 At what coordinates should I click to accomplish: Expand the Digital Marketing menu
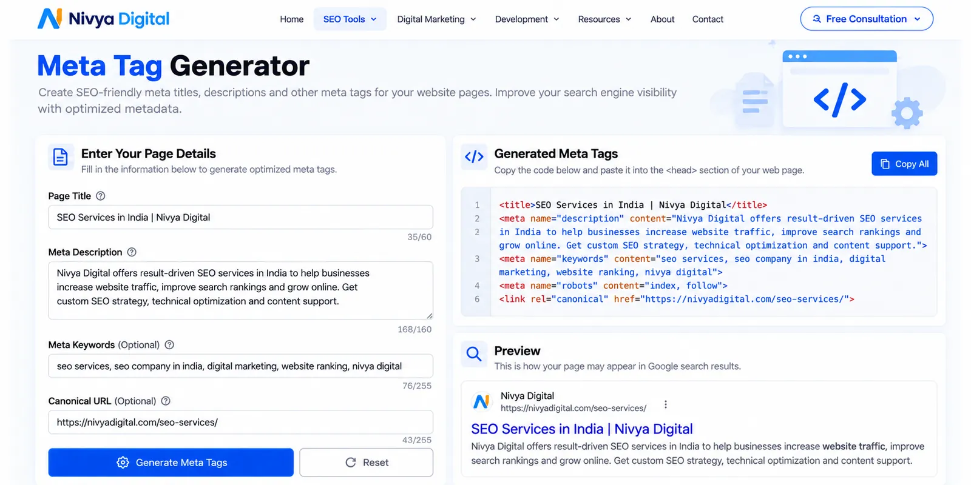[436, 19]
